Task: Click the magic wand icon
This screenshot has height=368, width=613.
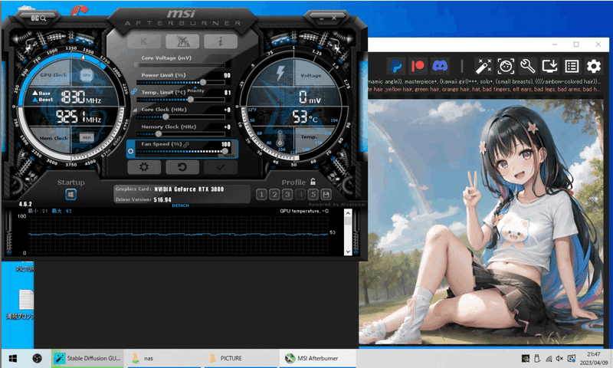Action: pyautogui.click(x=484, y=66)
